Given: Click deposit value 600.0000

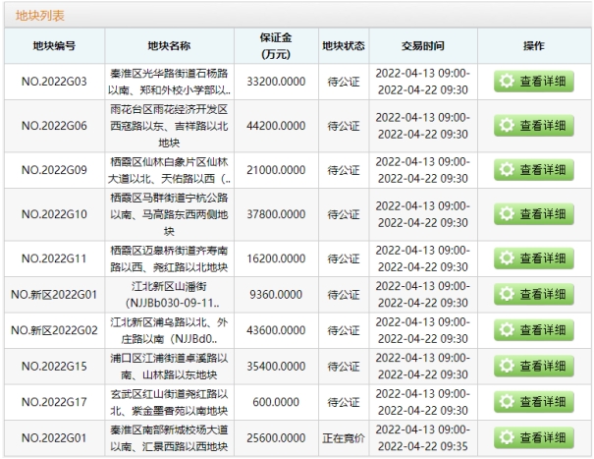Looking at the screenshot, I should tap(276, 402).
